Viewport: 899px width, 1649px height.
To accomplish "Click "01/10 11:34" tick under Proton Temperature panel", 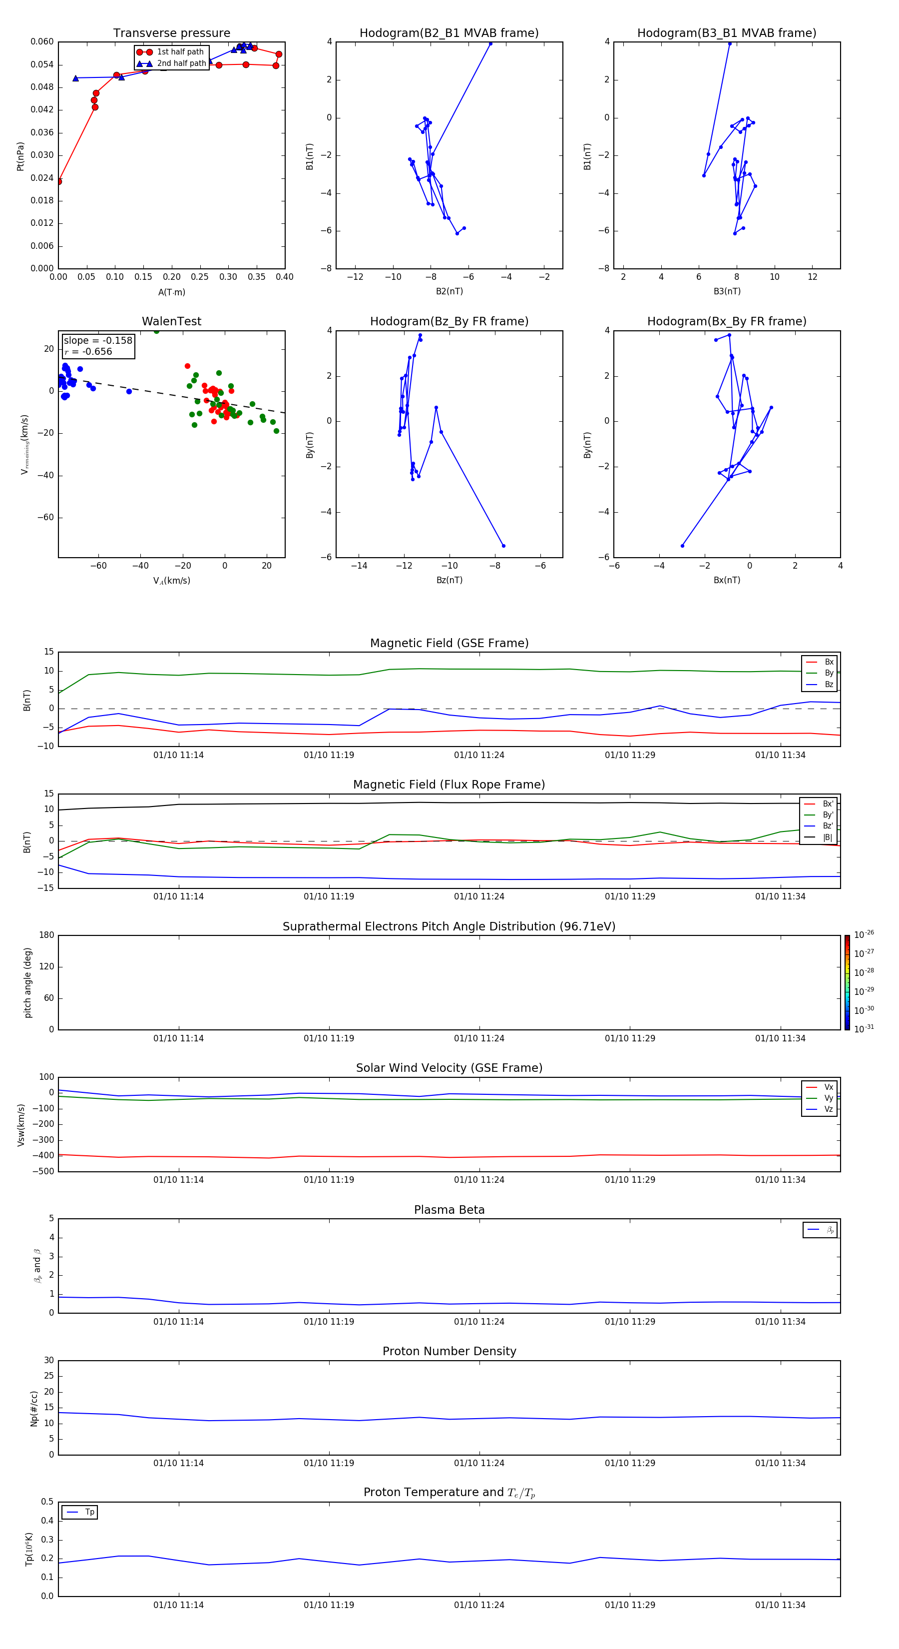I will [780, 1605].
